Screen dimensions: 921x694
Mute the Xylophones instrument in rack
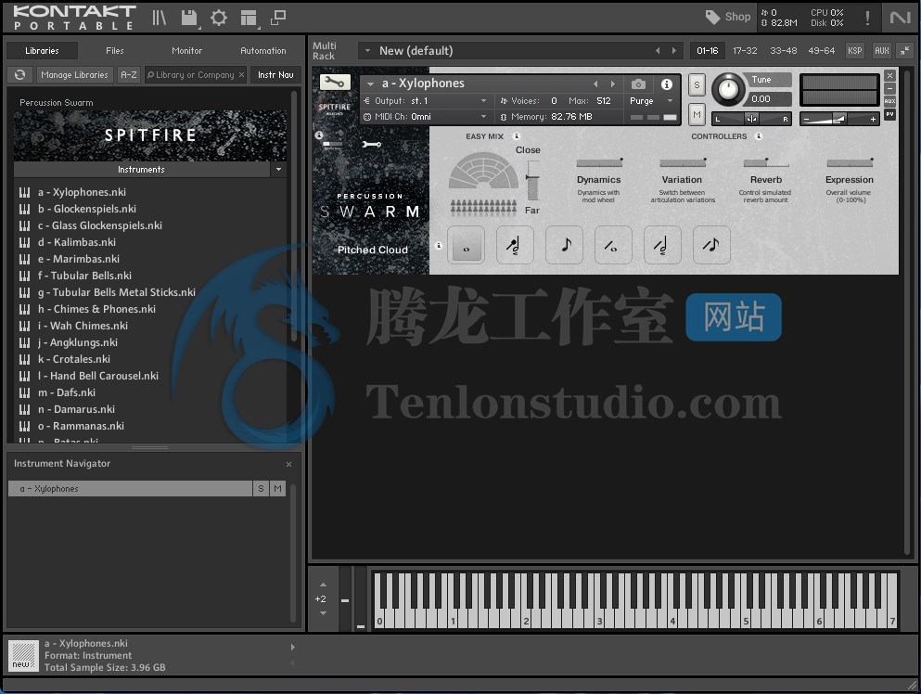point(697,115)
